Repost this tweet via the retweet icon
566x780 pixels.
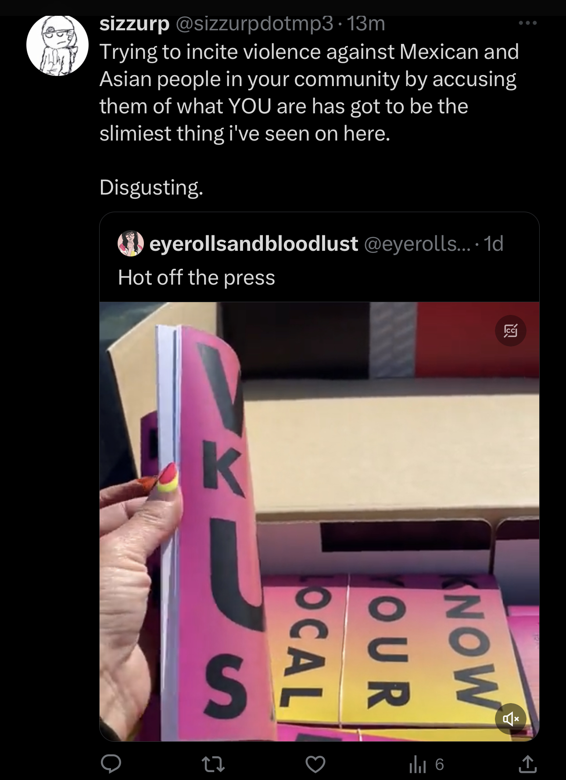[213, 765]
